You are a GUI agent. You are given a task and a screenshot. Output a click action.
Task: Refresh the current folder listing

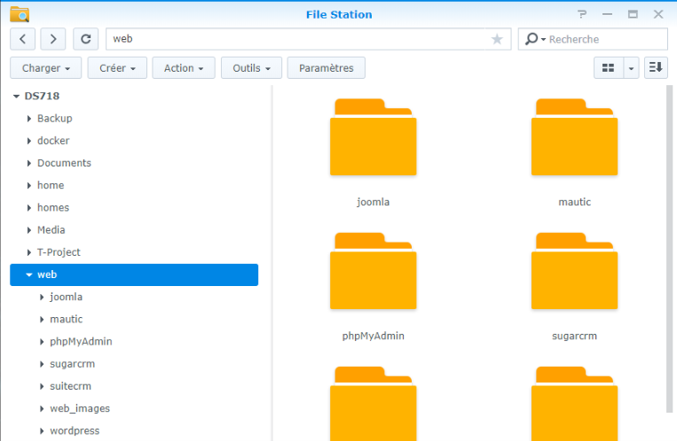[85, 39]
